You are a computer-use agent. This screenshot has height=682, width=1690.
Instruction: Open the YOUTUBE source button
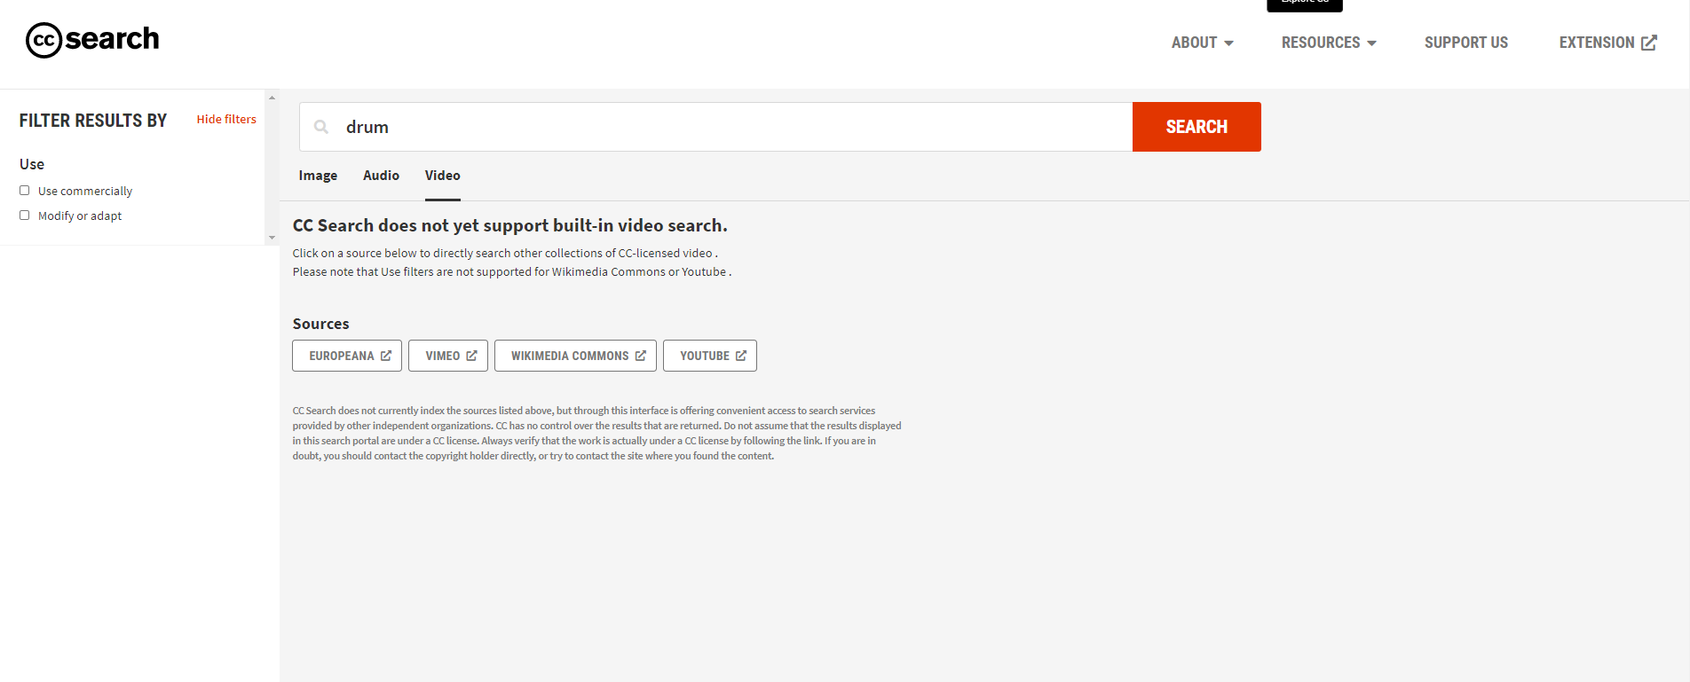click(710, 356)
